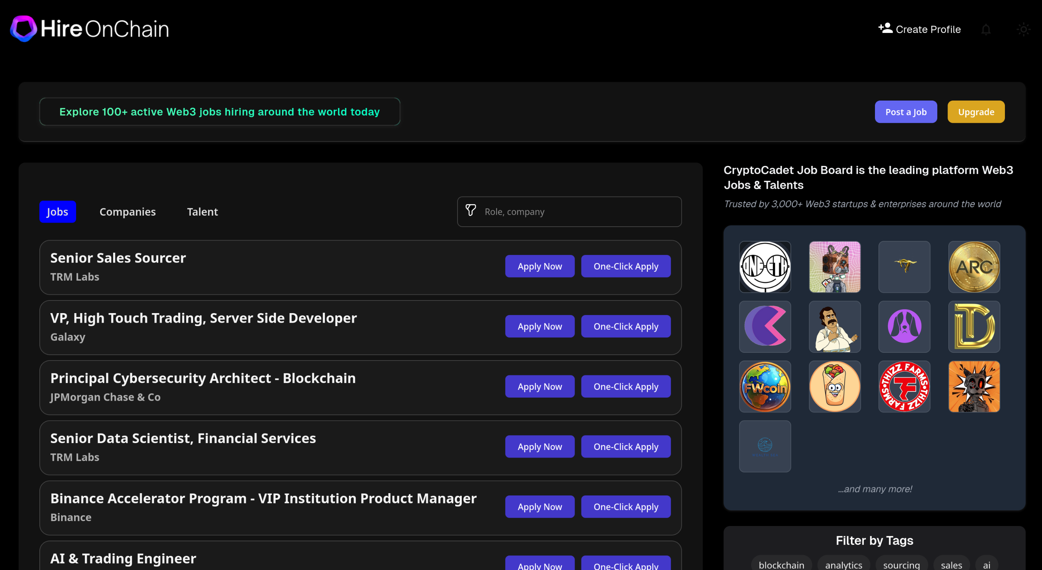Apply Now for Senior Sales Sourcer
The width and height of the screenshot is (1042, 570).
[540, 266]
